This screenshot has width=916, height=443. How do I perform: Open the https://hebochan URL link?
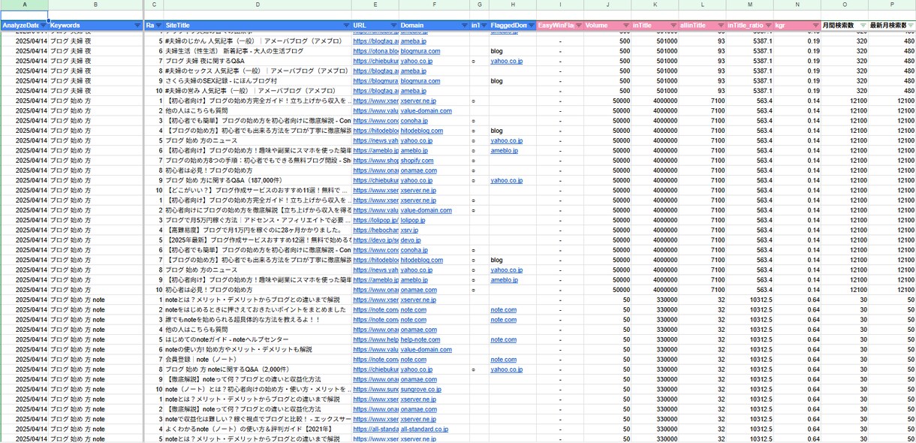[x=375, y=231]
